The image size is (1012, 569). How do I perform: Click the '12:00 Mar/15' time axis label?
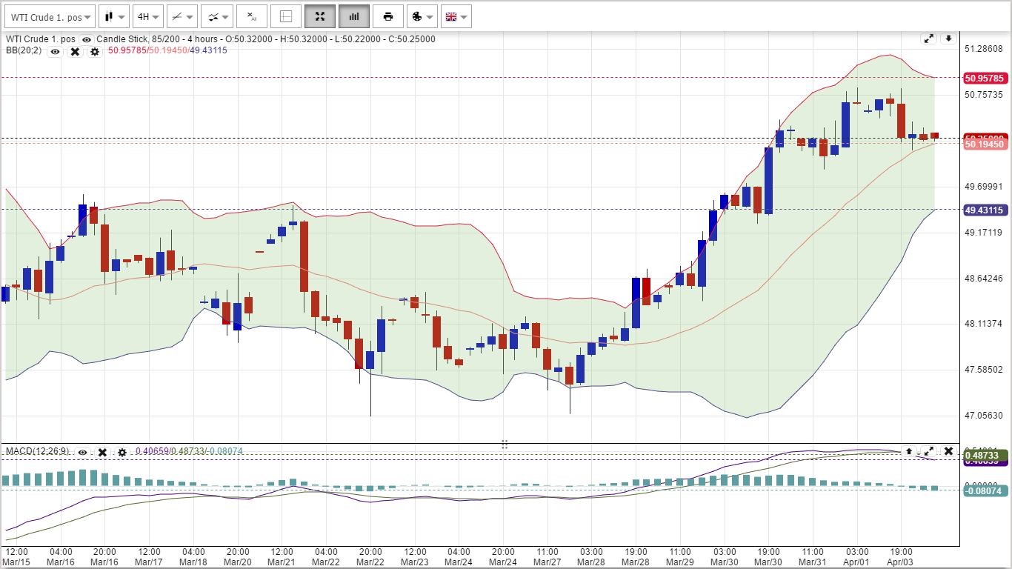(16, 557)
